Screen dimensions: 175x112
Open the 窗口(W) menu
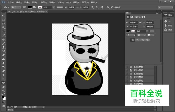click(x=85, y=3)
